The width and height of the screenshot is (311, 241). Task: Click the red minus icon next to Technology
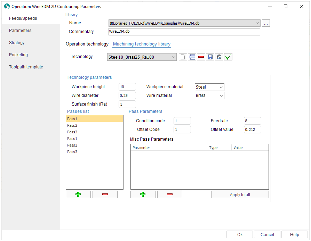coord(201,57)
